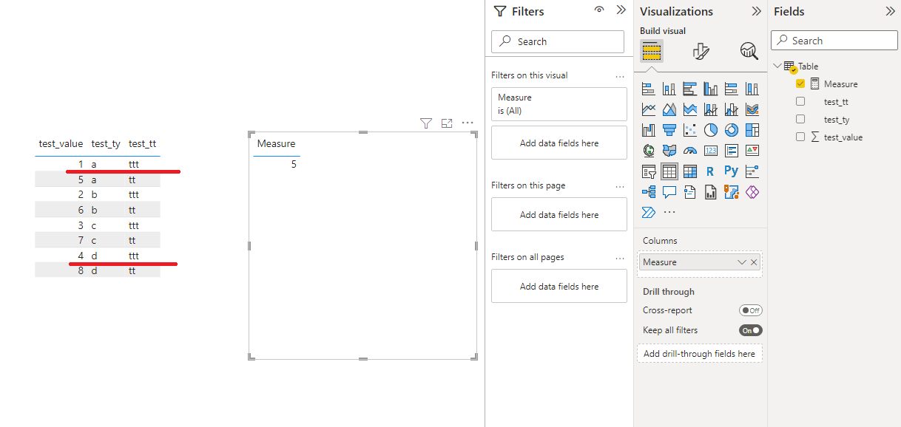Viewport: 901px width, 427px height.
Task: Add a filled map visual
Action: pyautogui.click(x=669, y=151)
